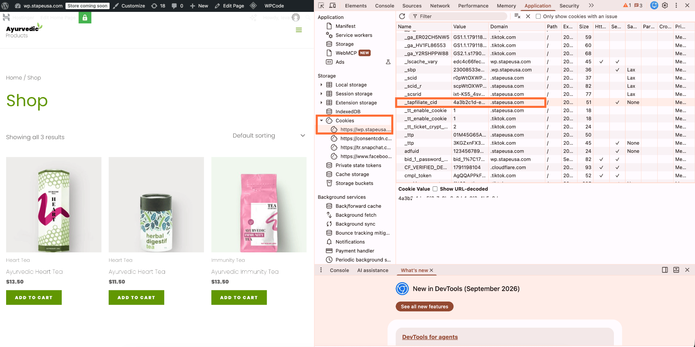The width and height of the screenshot is (695, 347).
Task: Toggle the device toolbar icon
Action: [x=333, y=5]
